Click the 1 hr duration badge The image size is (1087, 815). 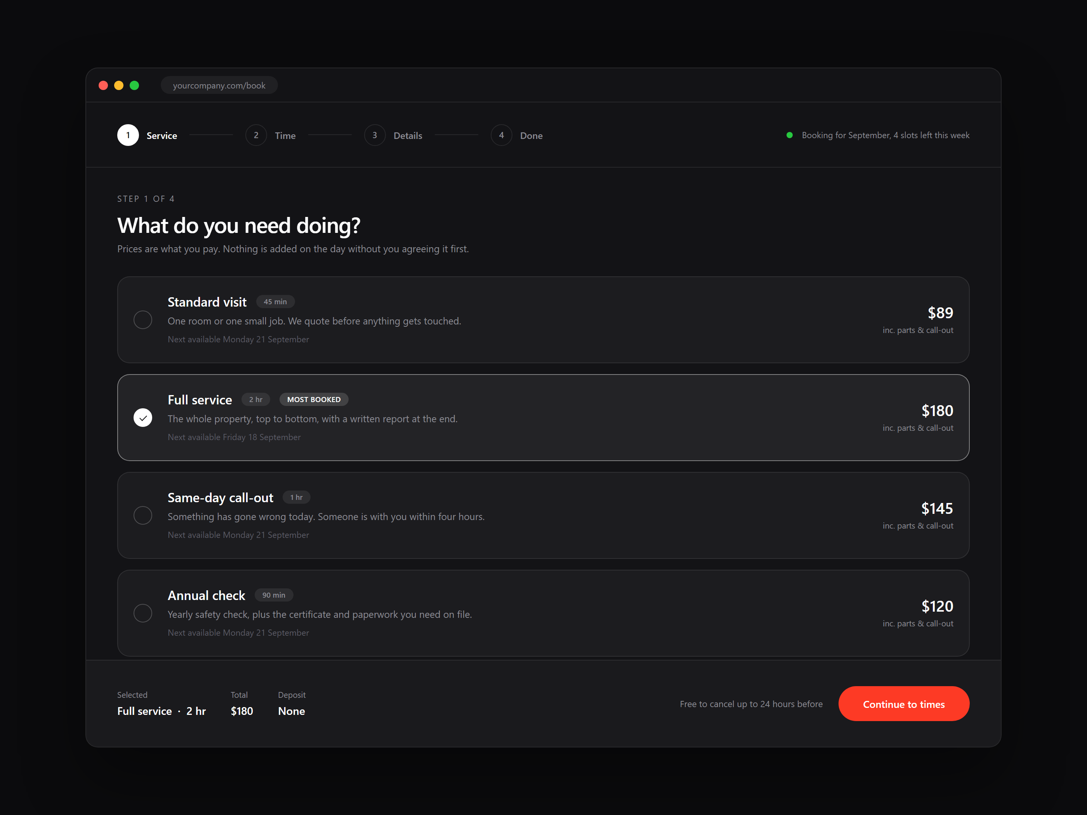pyautogui.click(x=296, y=497)
